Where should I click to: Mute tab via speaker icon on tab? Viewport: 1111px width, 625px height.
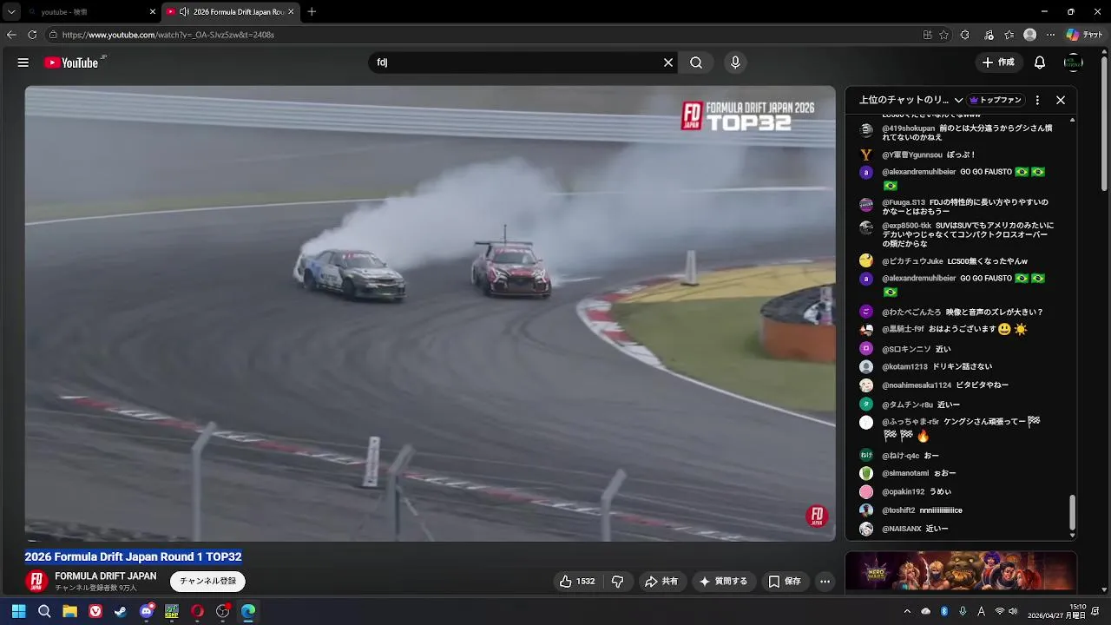tap(184, 12)
